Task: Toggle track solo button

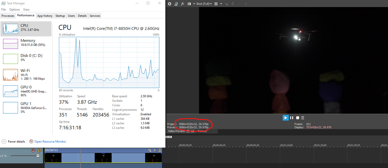Action: point(39,150)
